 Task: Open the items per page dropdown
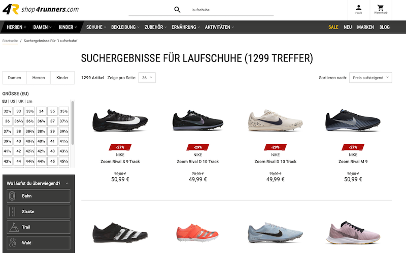pyautogui.click(x=147, y=78)
